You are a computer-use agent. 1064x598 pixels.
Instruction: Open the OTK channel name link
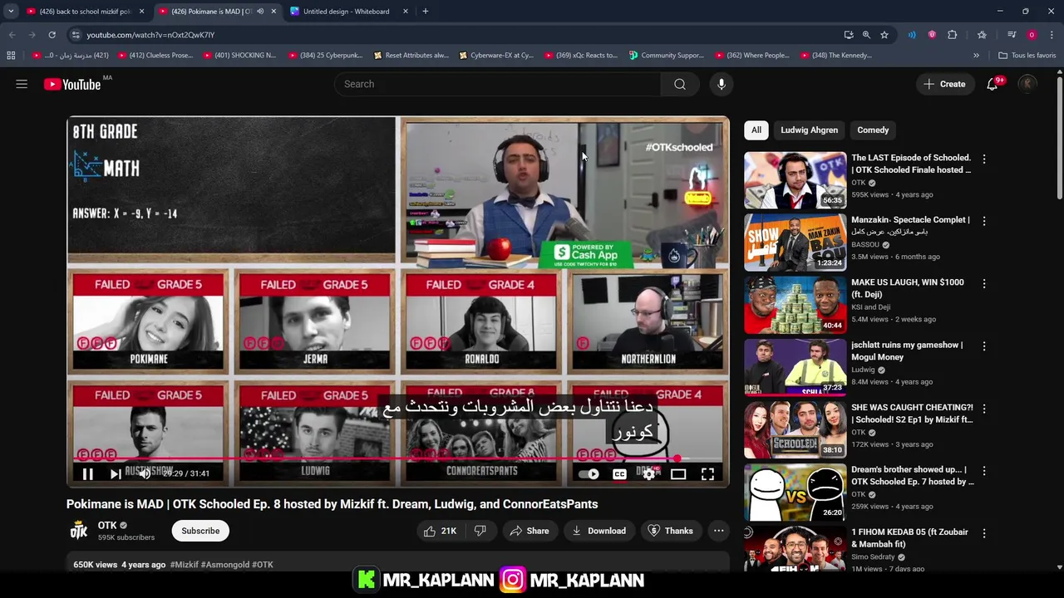tap(107, 525)
